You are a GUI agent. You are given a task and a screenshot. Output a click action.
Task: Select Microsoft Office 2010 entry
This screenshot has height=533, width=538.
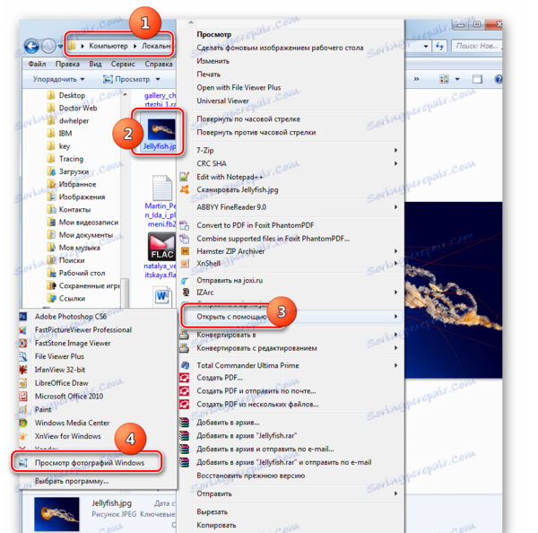coord(69,397)
